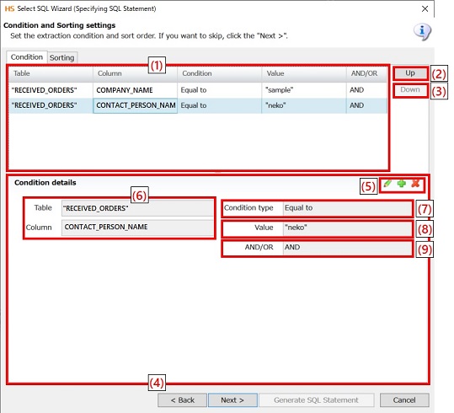Delete condition using the red X icon
The image size is (454, 413).
pyautogui.click(x=415, y=184)
